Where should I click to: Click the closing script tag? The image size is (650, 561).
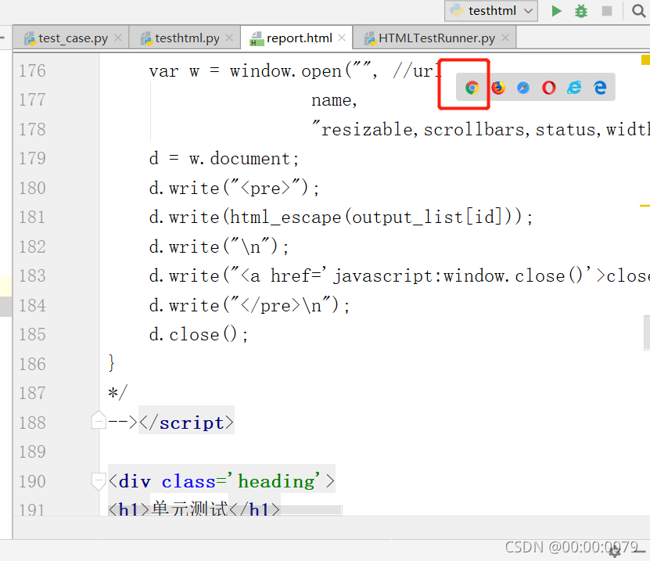tap(186, 423)
